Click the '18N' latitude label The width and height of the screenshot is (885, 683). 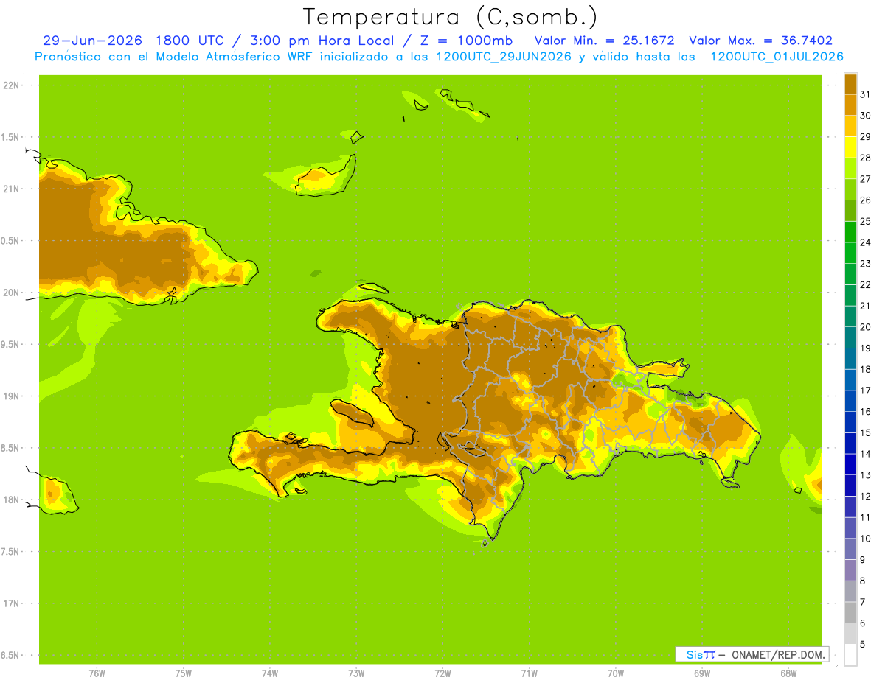pos(10,500)
